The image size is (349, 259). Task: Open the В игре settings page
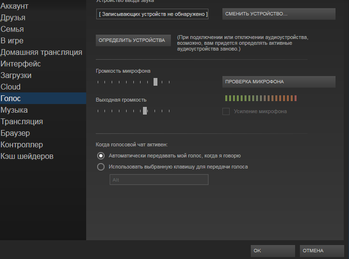point(12,41)
